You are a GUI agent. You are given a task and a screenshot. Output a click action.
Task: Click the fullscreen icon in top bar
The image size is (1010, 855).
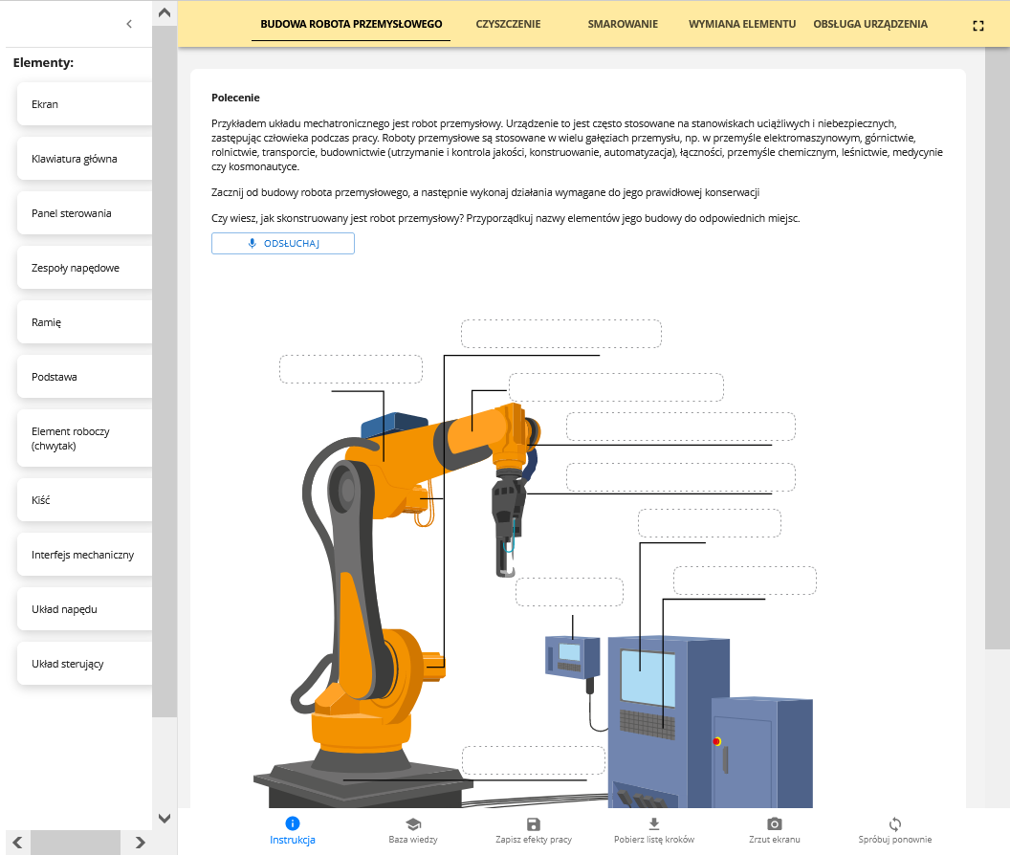(x=977, y=26)
